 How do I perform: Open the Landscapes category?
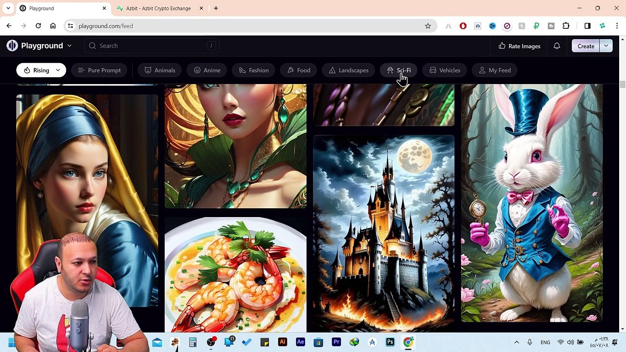pyautogui.click(x=349, y=70)
